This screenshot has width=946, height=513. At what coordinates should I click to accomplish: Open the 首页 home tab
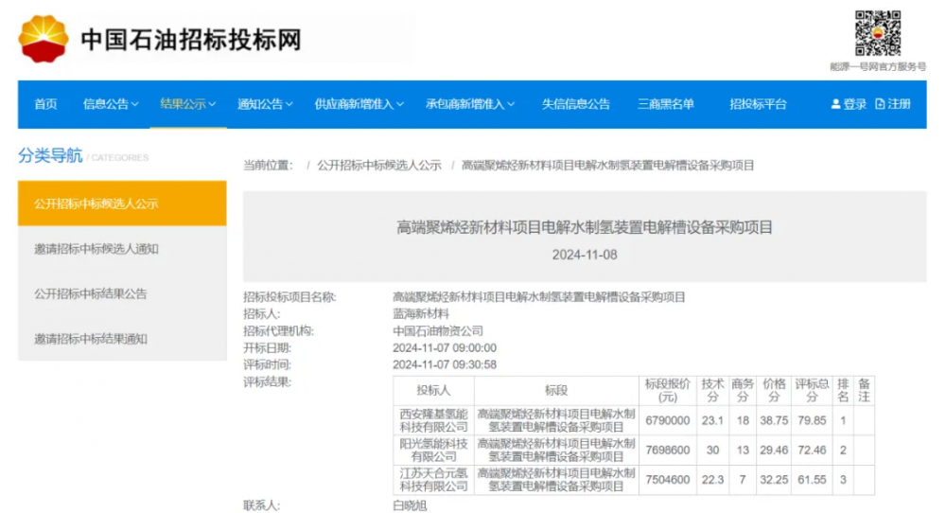45,104
